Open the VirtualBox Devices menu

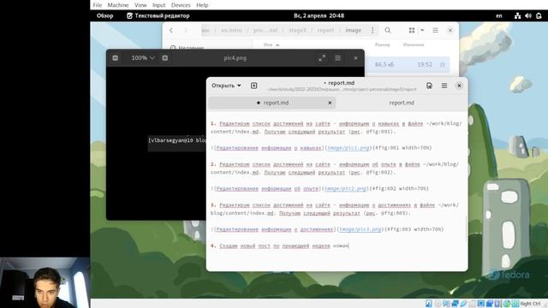click(181, 5)
